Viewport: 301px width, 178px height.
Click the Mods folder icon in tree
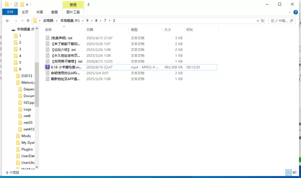pyautogui.click(x=18, y=136)
